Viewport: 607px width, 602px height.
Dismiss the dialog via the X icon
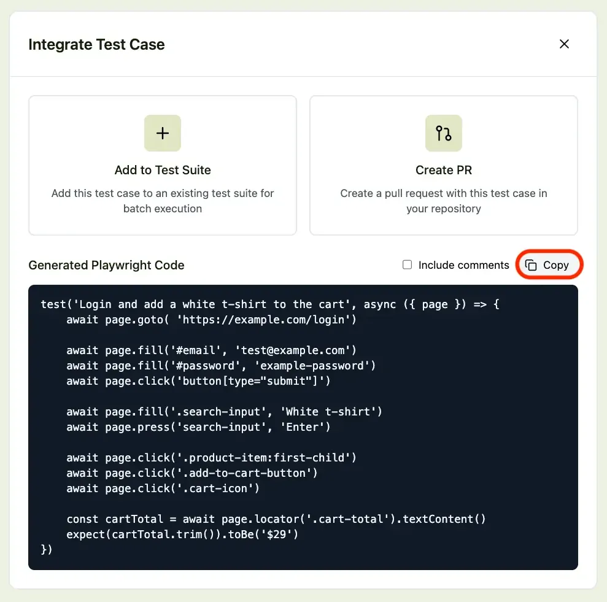click(564, 44)
